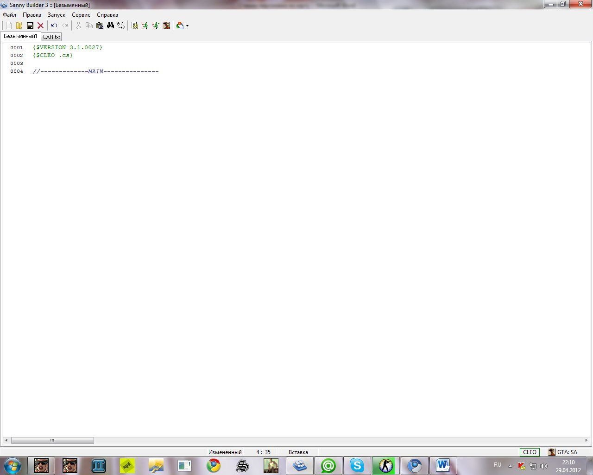Open a file using the folder icon

(19, 26)
